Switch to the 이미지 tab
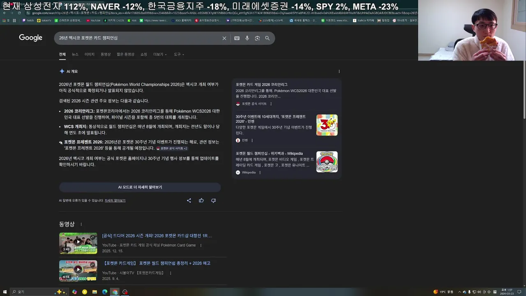Viewport: 526px width, 296px height. tap(90, 54)
